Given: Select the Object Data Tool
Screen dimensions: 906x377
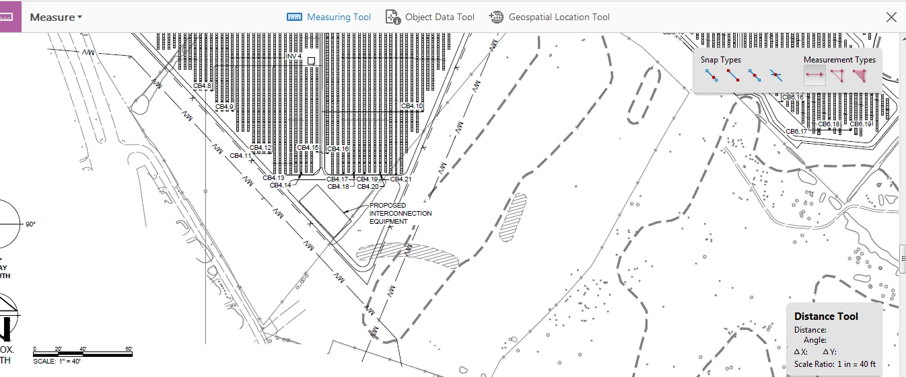Looking at the screenshot, I should pyautogui.click(x=430, y=17).
